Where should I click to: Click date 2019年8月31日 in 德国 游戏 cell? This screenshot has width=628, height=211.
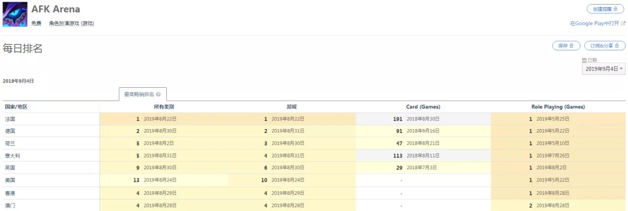pyautogui.click(x=288, y=131)
